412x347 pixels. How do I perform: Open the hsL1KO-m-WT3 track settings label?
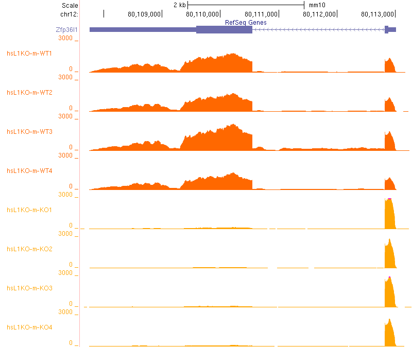click(29, 131)
